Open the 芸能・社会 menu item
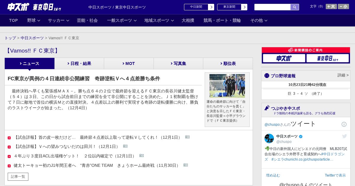The height and width of the screenshot is (186, 355). tap(87, 20)
